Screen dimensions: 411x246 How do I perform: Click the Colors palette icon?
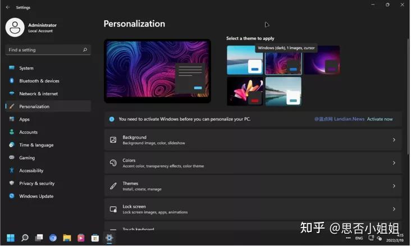pyautogui.click(x=113, y=163)
